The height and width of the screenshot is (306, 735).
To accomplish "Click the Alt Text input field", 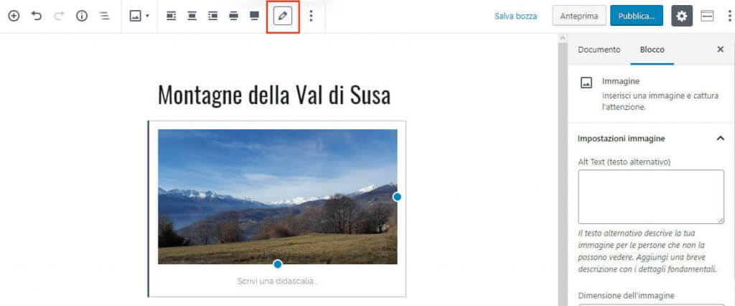I will pos(650,197).
